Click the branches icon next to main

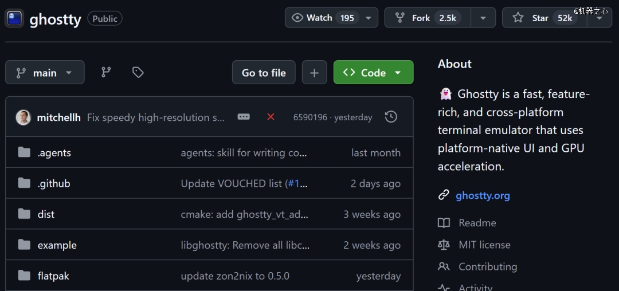(x=106, y=72)
